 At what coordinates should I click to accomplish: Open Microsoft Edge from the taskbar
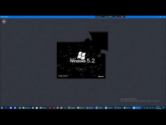20,108
